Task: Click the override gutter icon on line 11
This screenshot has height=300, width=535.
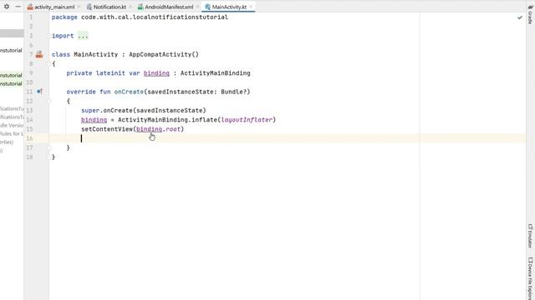Action: click(x=39, y=92)
